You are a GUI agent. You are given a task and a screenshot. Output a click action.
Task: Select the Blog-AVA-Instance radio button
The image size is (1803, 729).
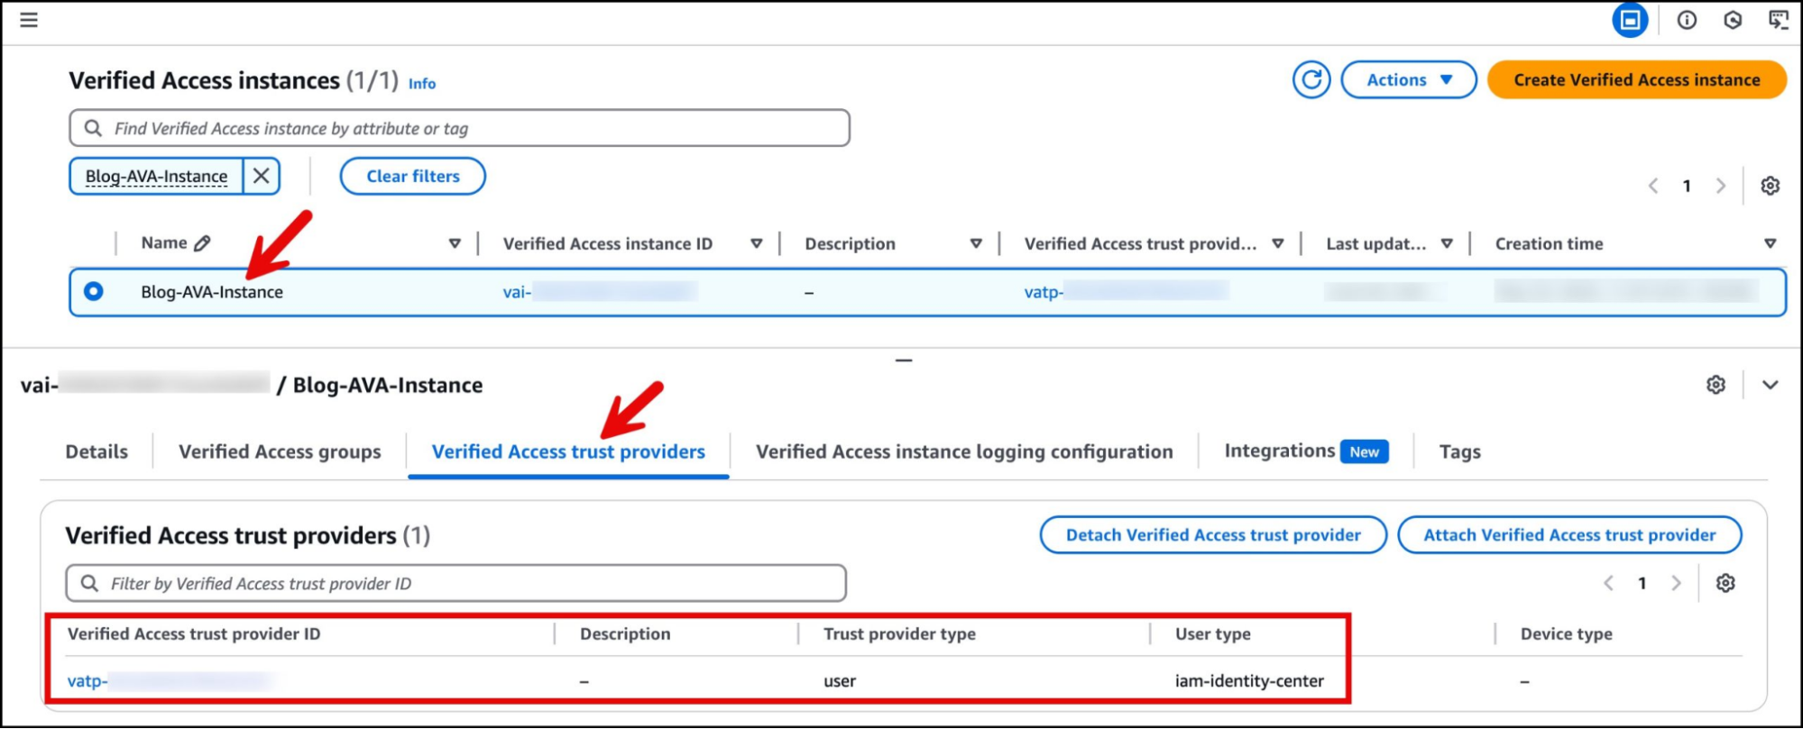pyautogui.click(x=94, y=291)
